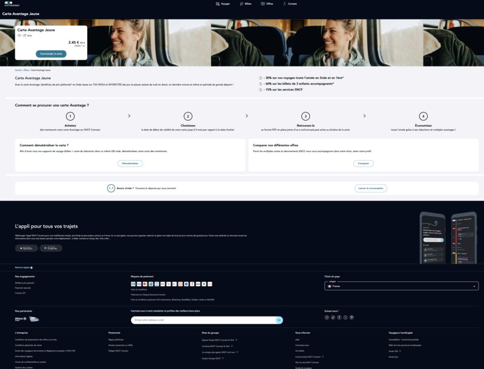Image resolution: width=484 pixels, height=369 pixels.
Task: Open Paiement en Chèque-Vacances Connect link
Action: coord(148,295)
